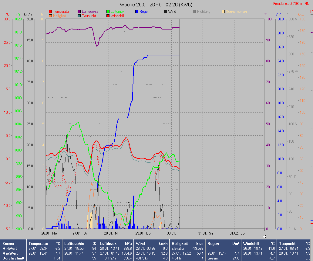Click the gray Richtung legend square
This screenshot has width=313, height=261.
pyautogui.click(x=194, y=12)
